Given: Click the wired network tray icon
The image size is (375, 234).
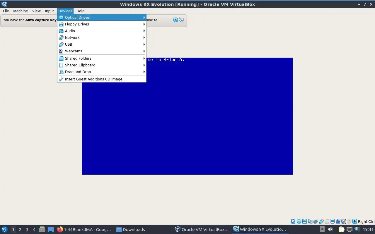Looking at the screenshot, I should pos(350,229).
